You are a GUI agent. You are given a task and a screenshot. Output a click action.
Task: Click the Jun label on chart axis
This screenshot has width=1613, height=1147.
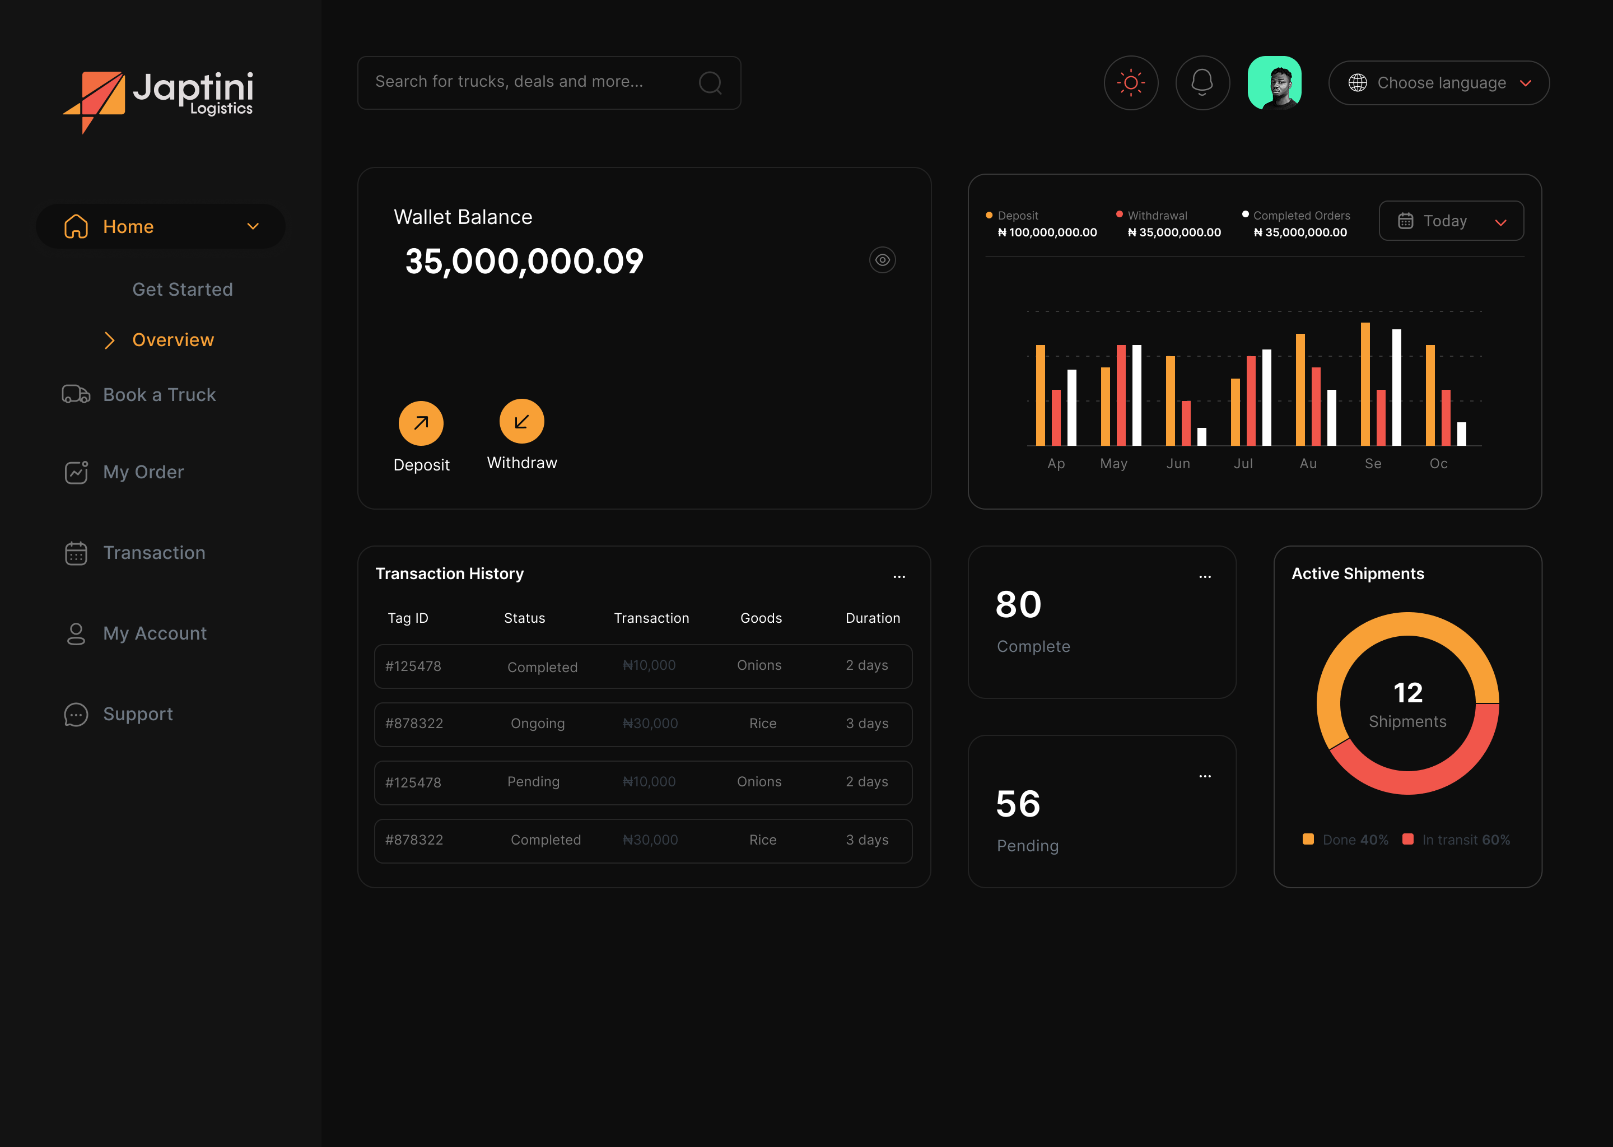click(x=1178, y=463)
